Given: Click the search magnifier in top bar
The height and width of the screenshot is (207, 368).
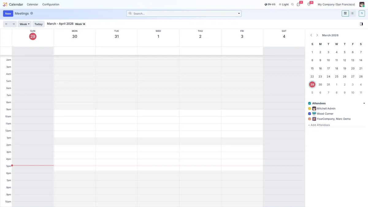Looking at the screenshot, I should point(292,4).
